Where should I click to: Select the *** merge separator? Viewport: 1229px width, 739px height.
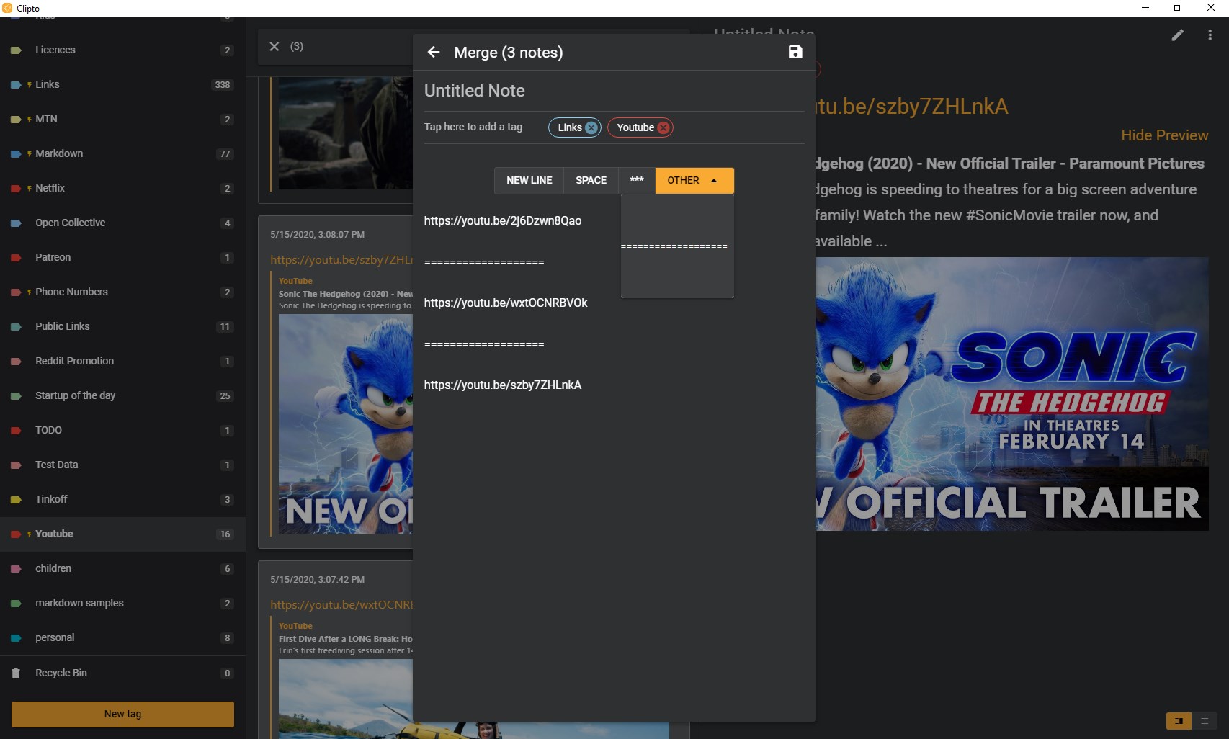(x=637, y=181)
